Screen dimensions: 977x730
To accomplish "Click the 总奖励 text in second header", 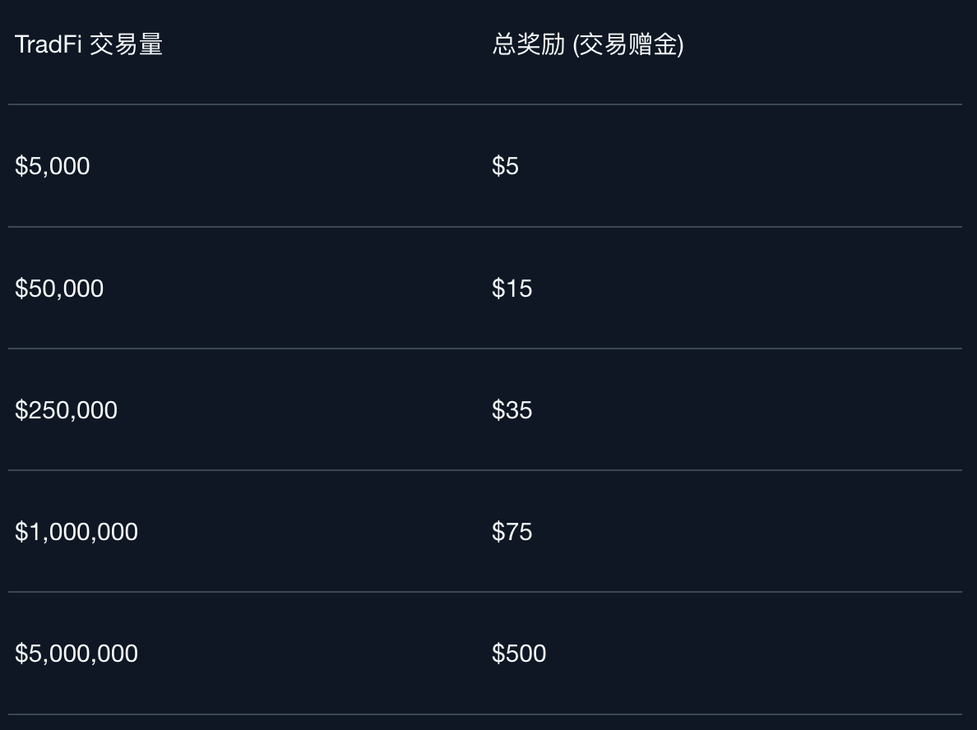I will [528, 44].
